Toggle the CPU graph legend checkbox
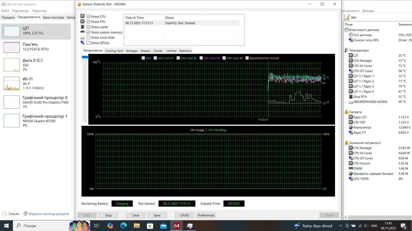The width and height of the screenshot is (412, 231). 143,58
